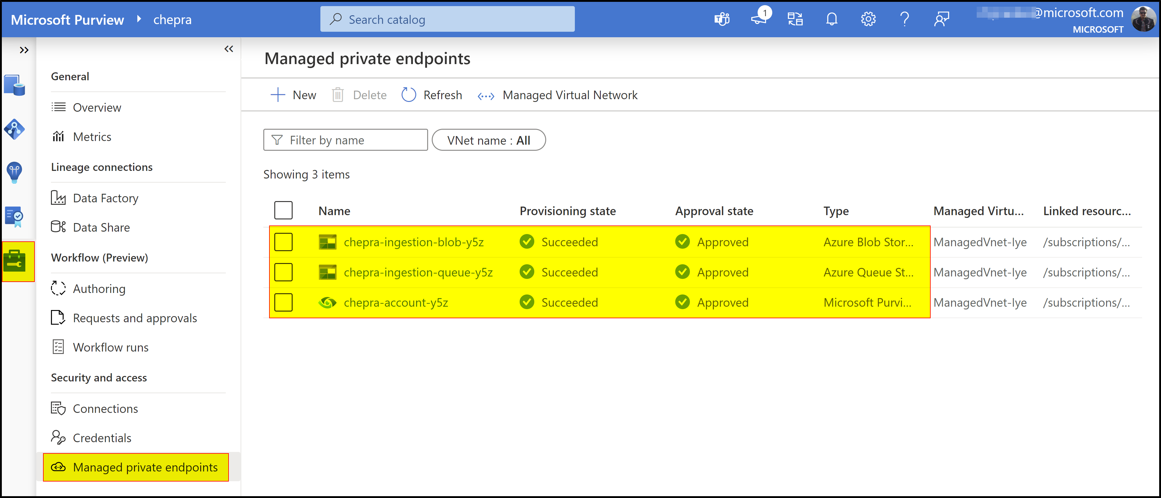The width and height of the screenshot is (1161, 498).
Task: Open Purview settings gear
Action: [868, 19]
